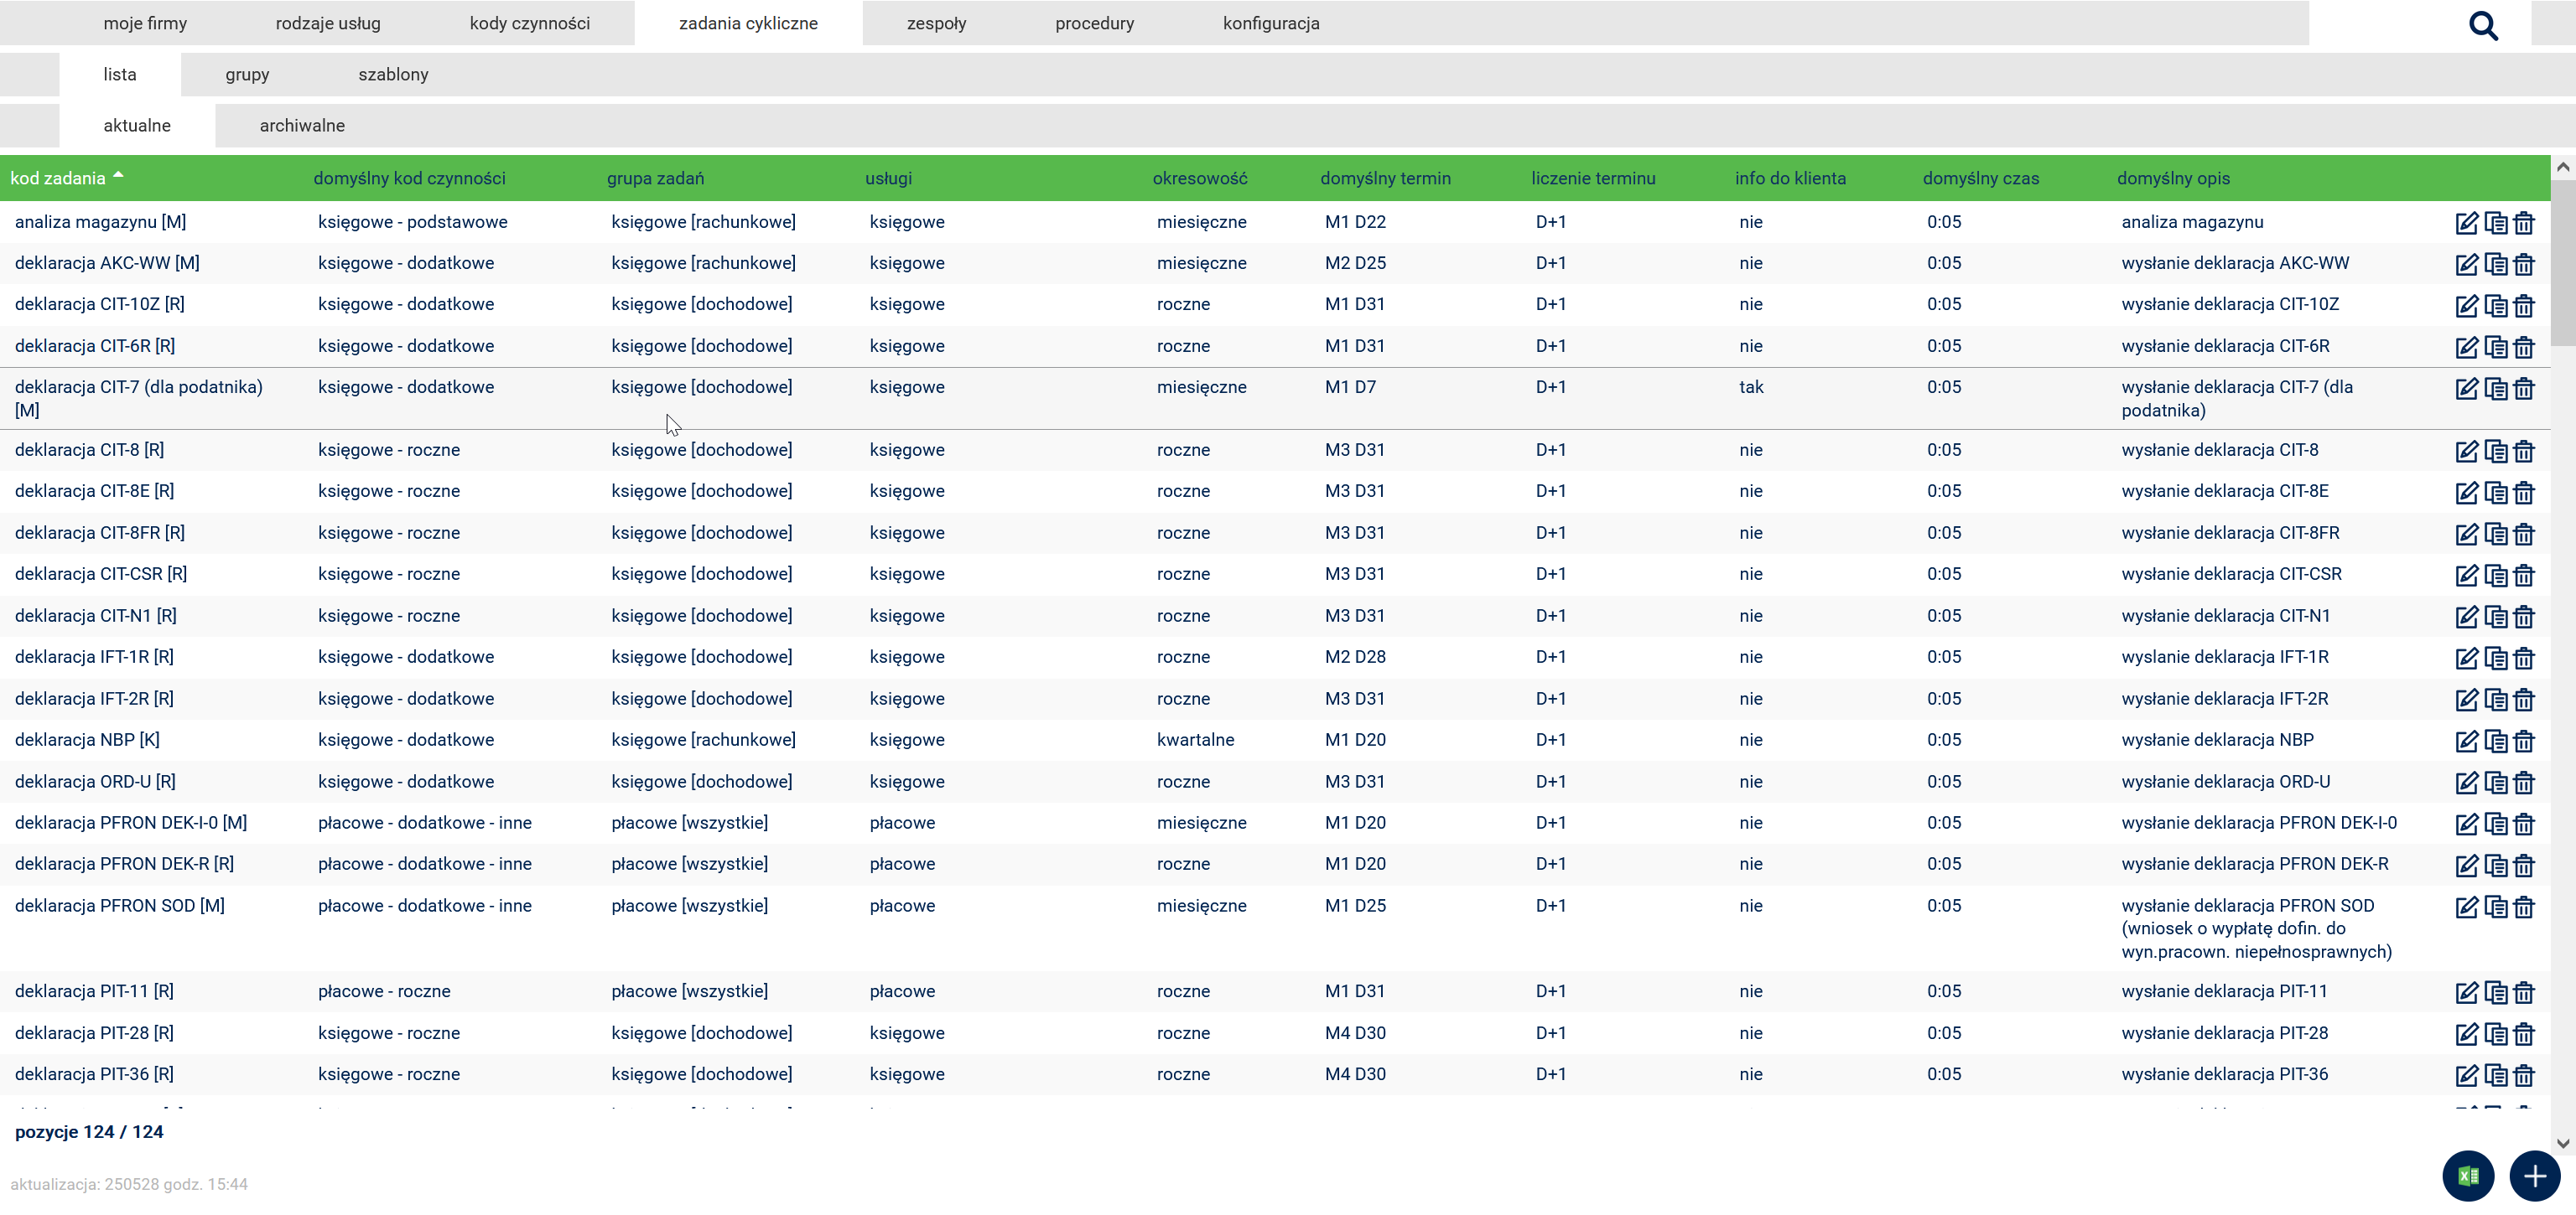
Task: Delete deklaracja IFT-1R [R] task
Action: point(2524,658)
